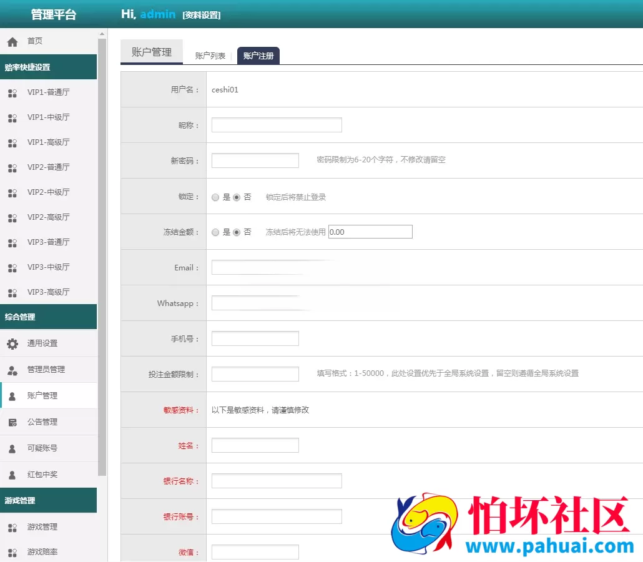The height and width of the screenshot is (562, 643).
Task: Click the admin user icon for 管理员管理
Action: coord(12,370)
